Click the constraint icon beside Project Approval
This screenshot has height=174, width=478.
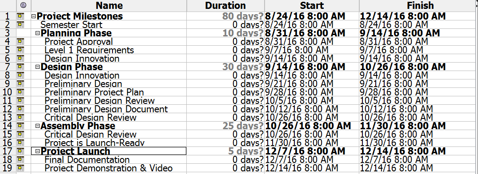(21, 41)
